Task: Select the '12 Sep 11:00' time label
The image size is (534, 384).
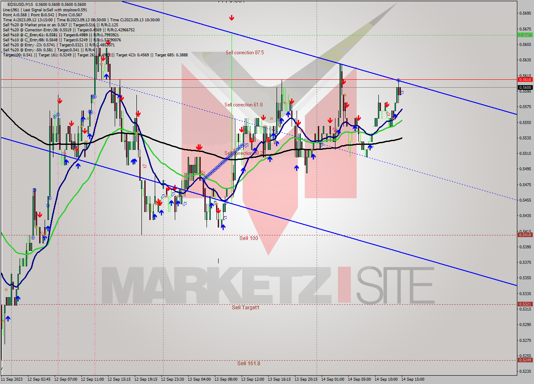Action: 92,379
